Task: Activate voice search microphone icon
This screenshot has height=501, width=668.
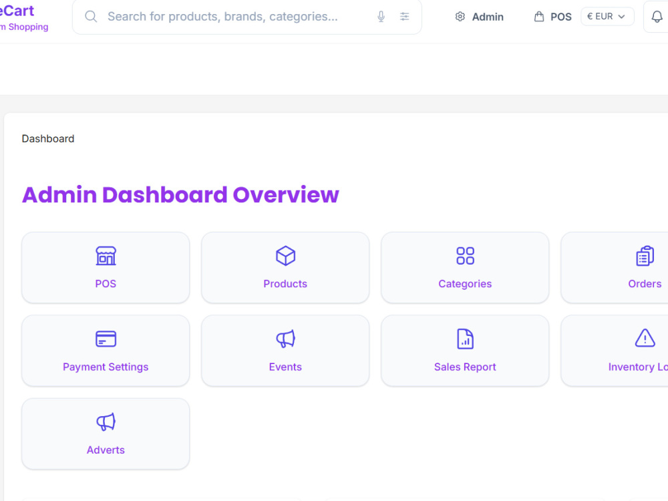Action: coord(381,17)
